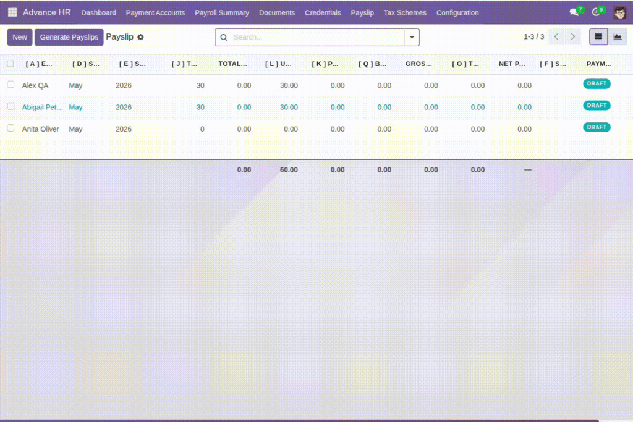The width and height of the screenshot is (633, 422).
Task: Select the Alex QA row checkbox
Action: [11, 85]
